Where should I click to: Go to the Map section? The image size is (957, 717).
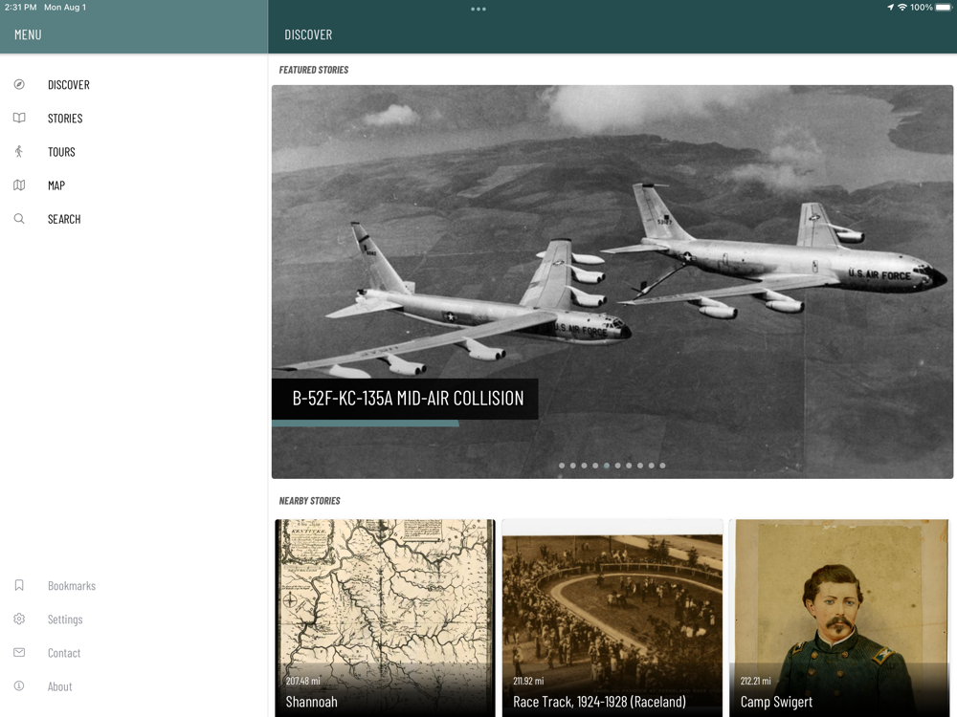click(x=56, y=185)
